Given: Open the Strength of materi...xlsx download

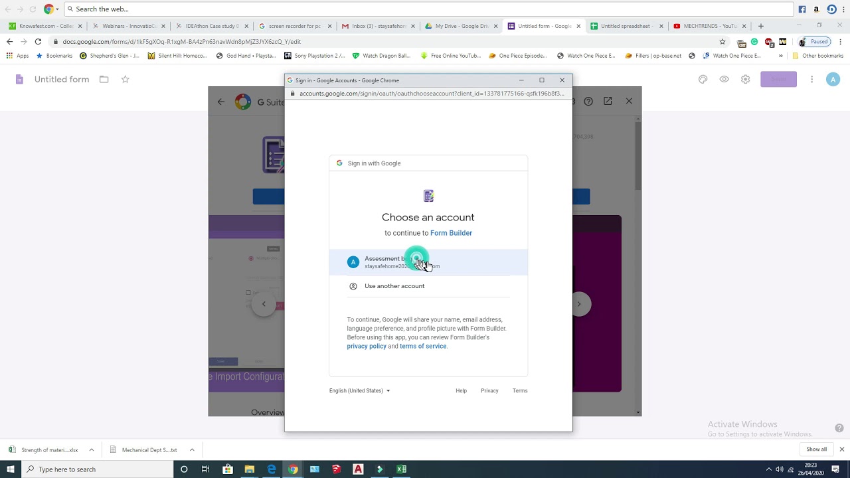Looking at the screenshot, I should pos(44,449).
